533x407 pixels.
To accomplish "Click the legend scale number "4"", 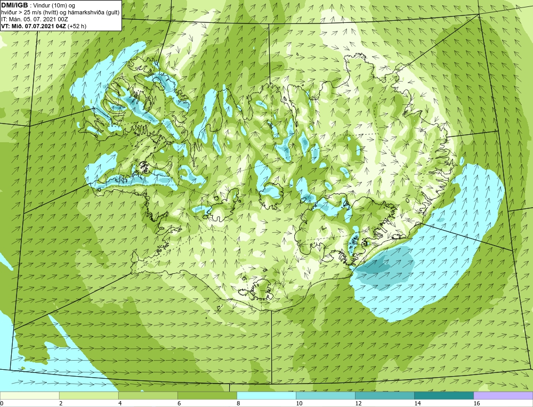I will pyautogui.click(x=120, y=404).
